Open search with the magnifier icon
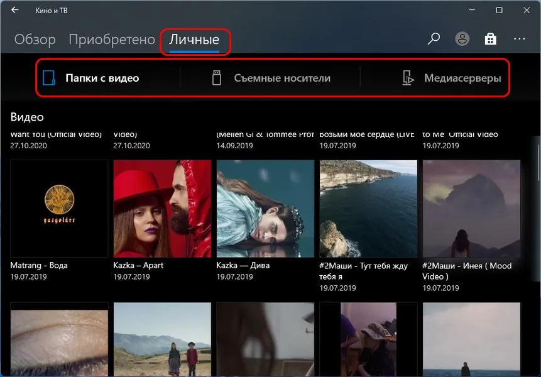 [x=434, y=38]
